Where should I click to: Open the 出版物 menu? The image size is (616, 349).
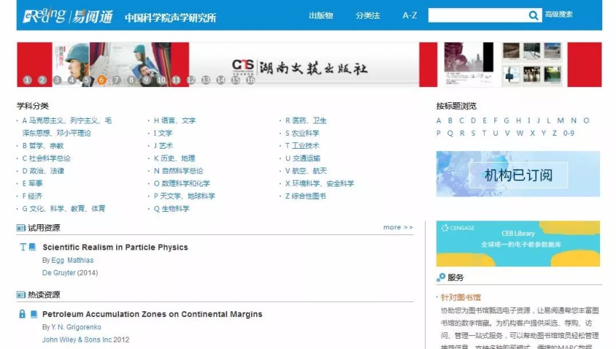321,15
